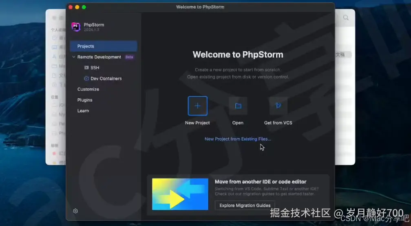Open Remote Development section
Viewport: 411px width, 226px height.
99,57
